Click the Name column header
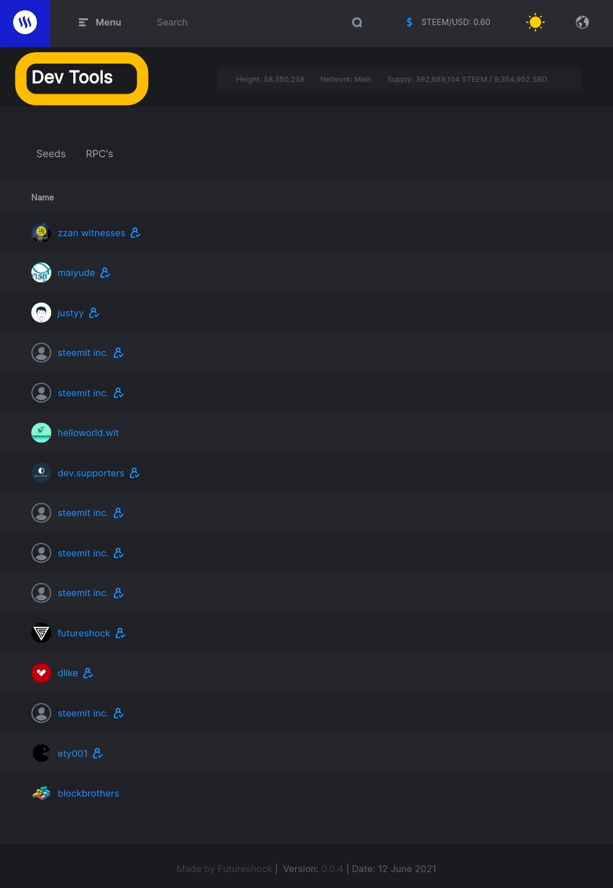Image resolution: width=613 pixels, height=888 pixels. pos(43,198)
